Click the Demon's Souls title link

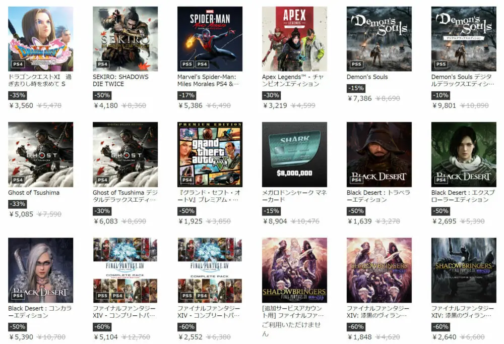(x=367, y=77)
